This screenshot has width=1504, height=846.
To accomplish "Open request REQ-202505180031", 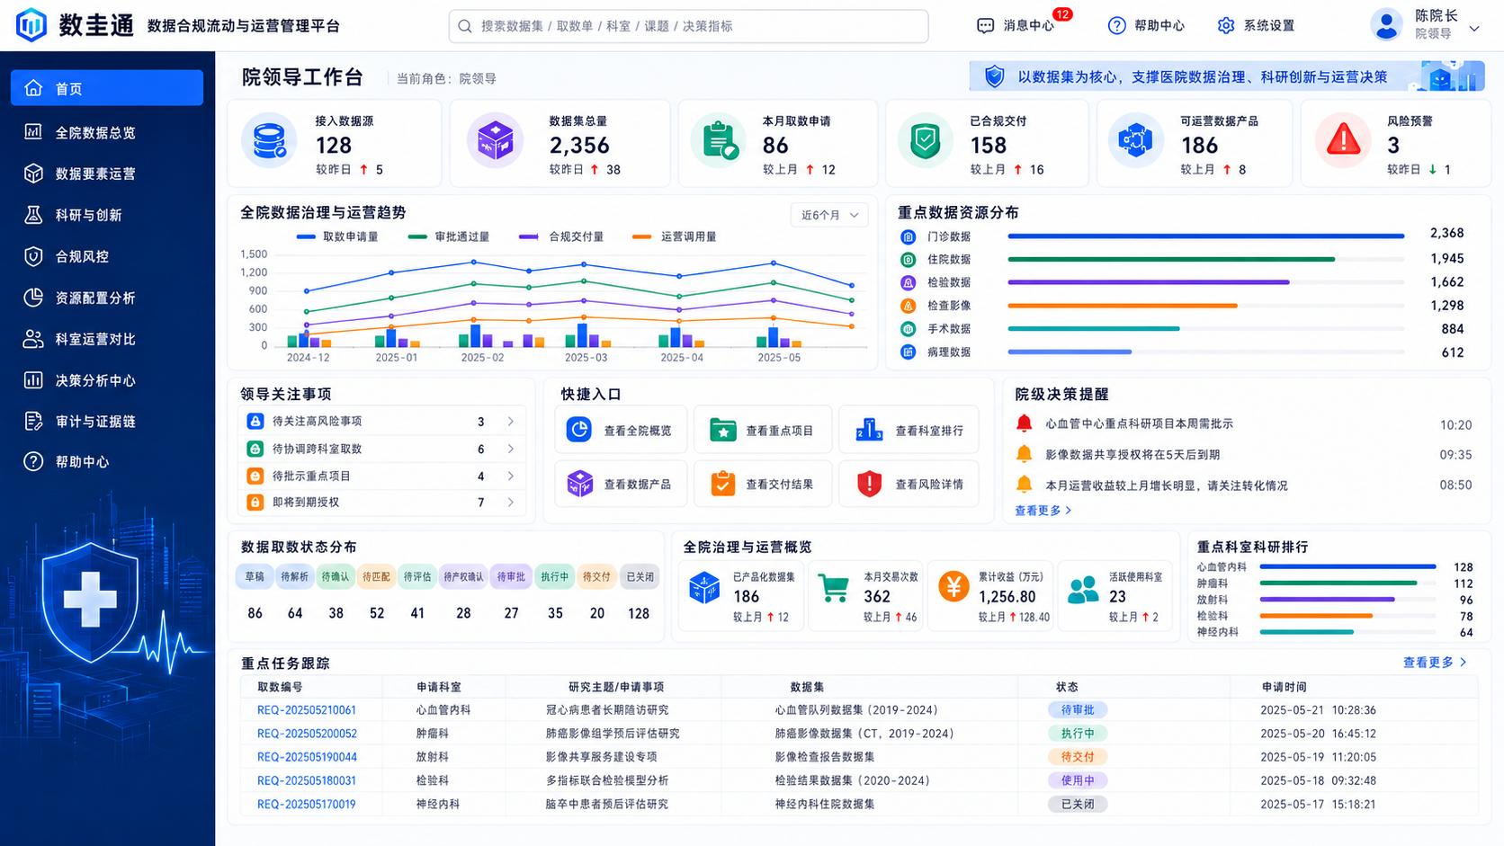I will 307,780.
